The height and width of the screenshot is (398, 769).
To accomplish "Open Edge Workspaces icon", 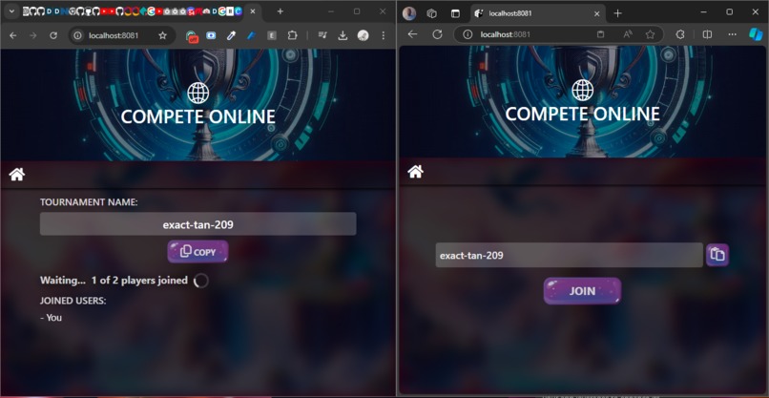I will point(431,13).
